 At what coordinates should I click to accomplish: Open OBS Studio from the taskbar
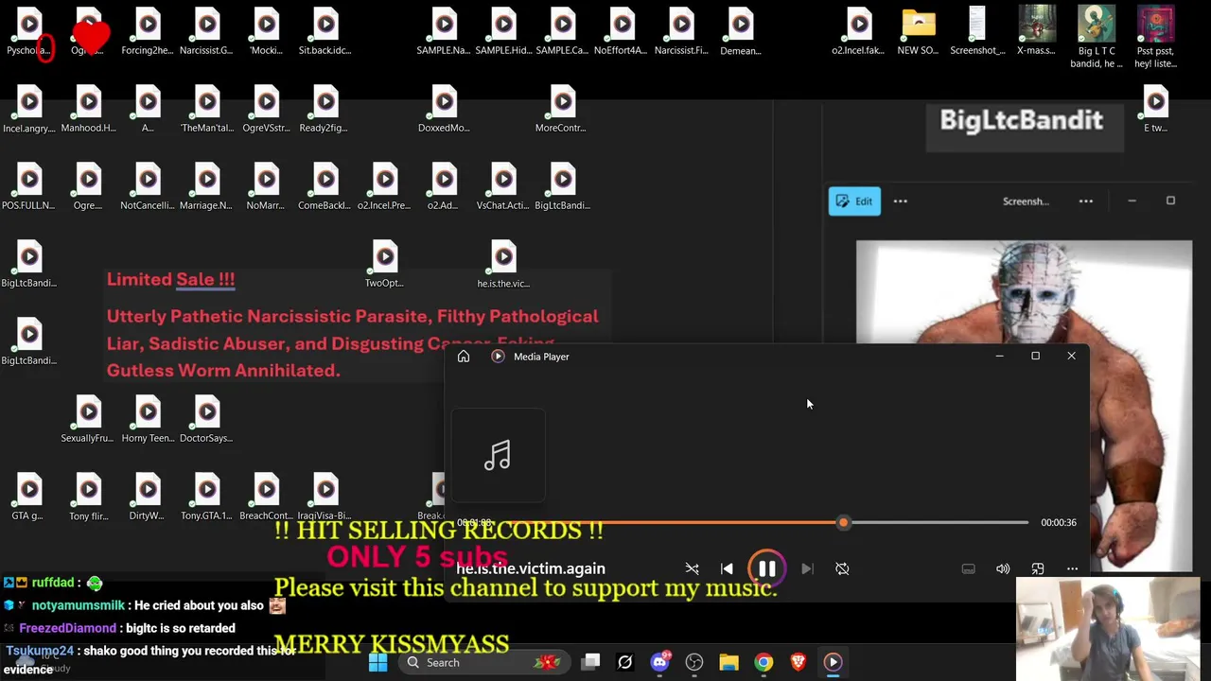[694, 662]
